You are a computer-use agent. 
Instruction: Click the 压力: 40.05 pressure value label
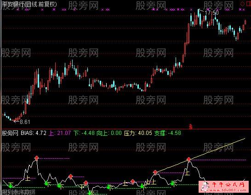(x=138, y=133)
